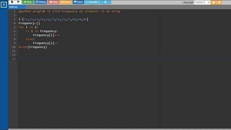
Task: Click 'if i in Frequency:' on line 6
Action: click(42, 31)
